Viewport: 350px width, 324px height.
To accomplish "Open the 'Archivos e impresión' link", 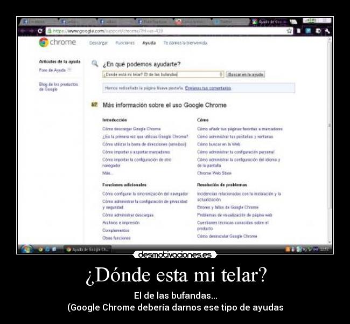I will coord(121,223).
